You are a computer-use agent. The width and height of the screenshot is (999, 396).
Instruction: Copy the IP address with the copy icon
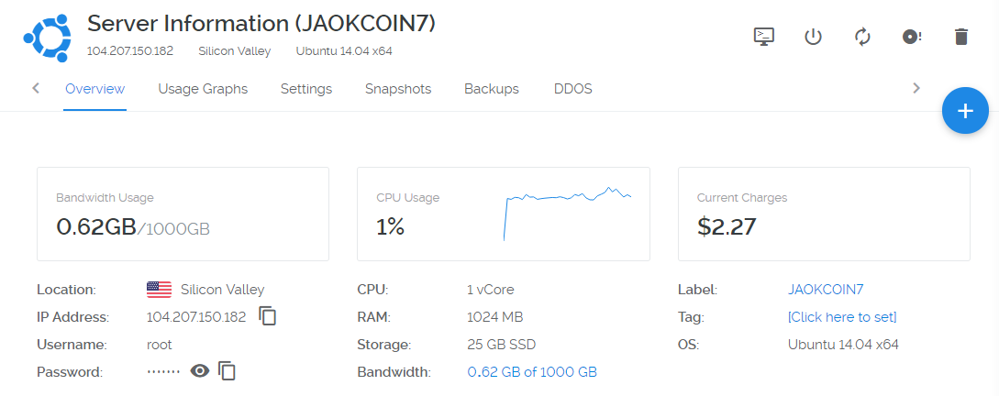click(268, 315)
